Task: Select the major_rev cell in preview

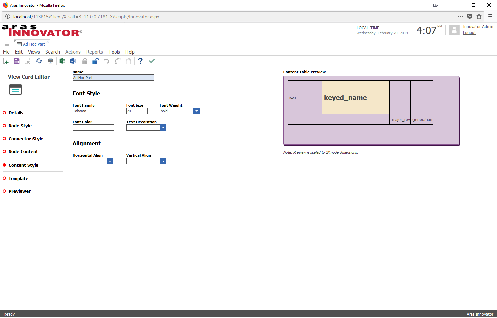Action: tap(400, 119)
